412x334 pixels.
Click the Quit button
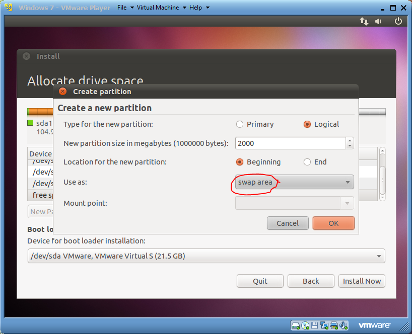tap(260, 281)
